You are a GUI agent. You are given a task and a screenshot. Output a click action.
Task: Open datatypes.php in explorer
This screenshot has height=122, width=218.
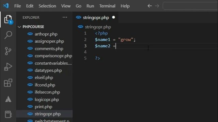click(45, 70)
